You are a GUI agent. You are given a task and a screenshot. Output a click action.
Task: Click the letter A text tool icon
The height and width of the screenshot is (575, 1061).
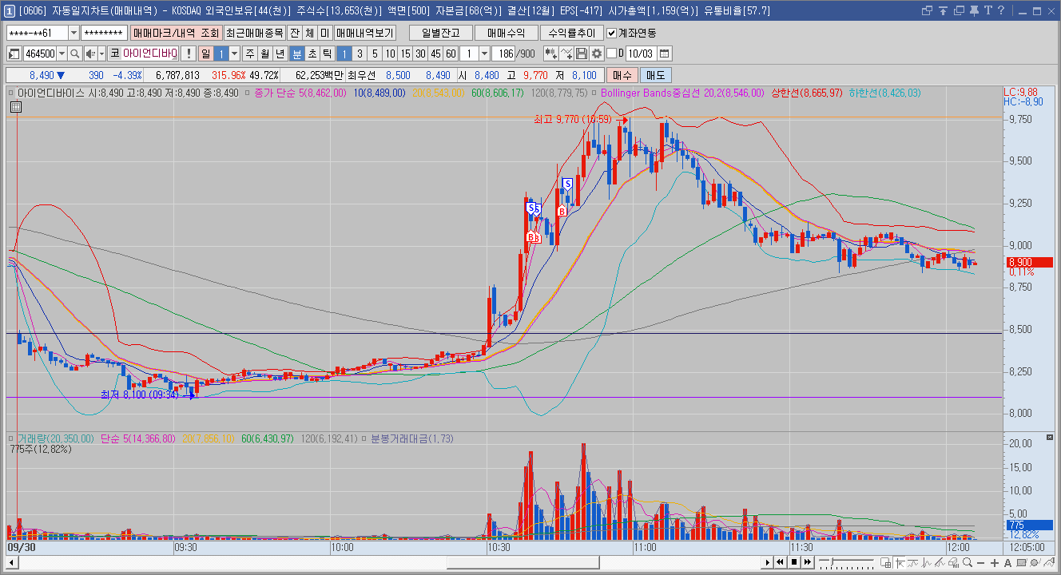click(1008, 562)
